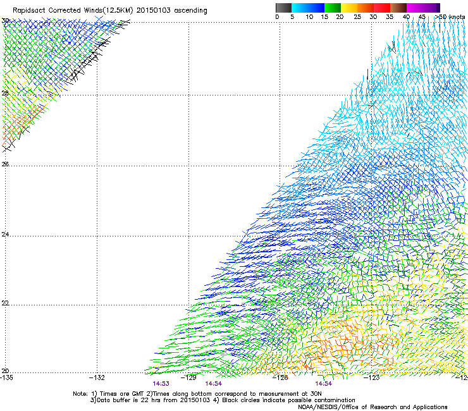Click the 24 latitude label
468x411 pixels.
click(x=5, y=235)
